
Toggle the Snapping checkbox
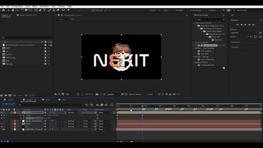[93, 10]
